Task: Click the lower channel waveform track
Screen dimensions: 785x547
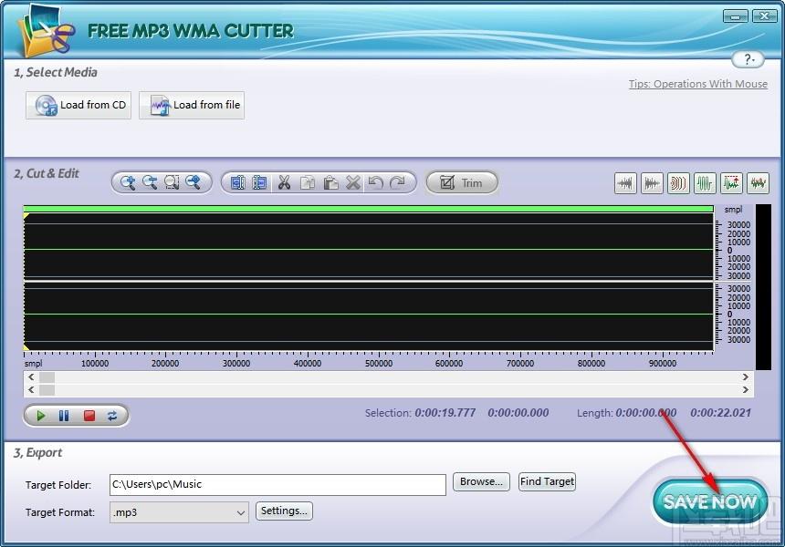Action: click(x=369, y=316)
